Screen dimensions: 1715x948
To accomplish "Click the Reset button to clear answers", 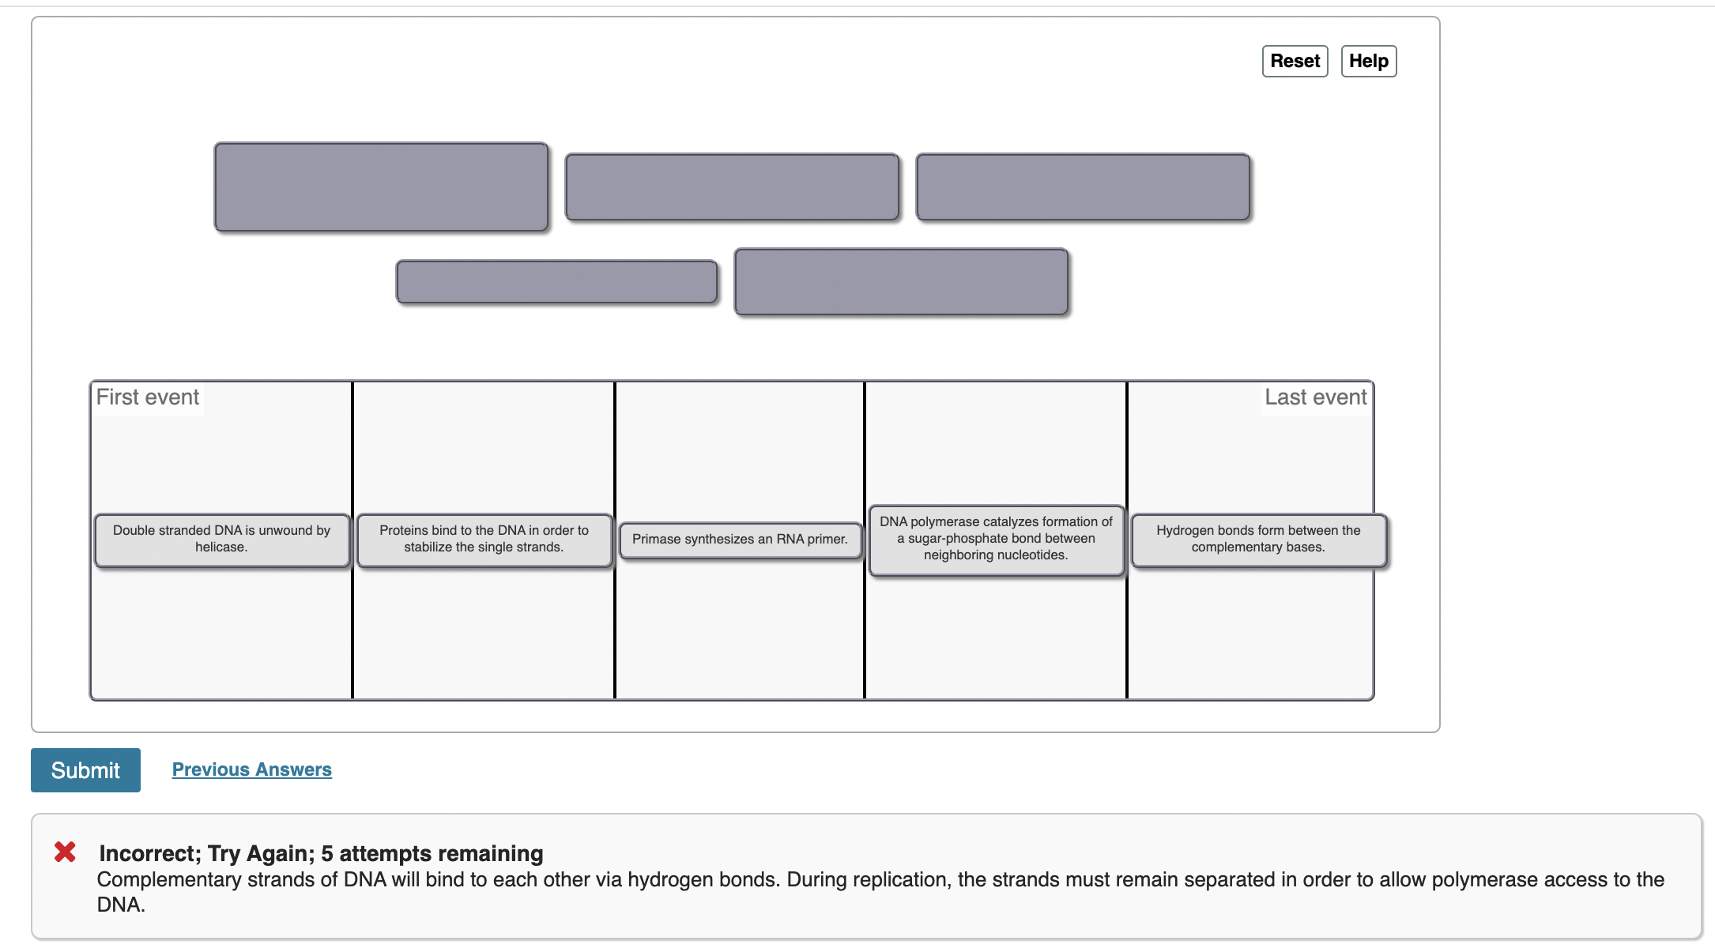I will point(1294,61).
